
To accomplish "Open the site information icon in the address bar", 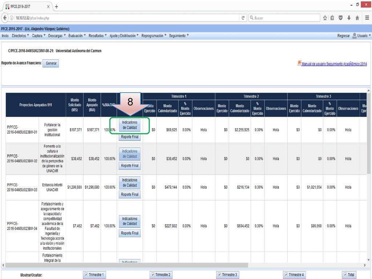I will [11, 18].
